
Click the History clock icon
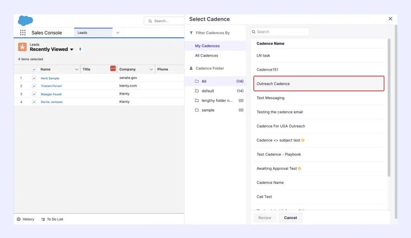click(18, 219)
